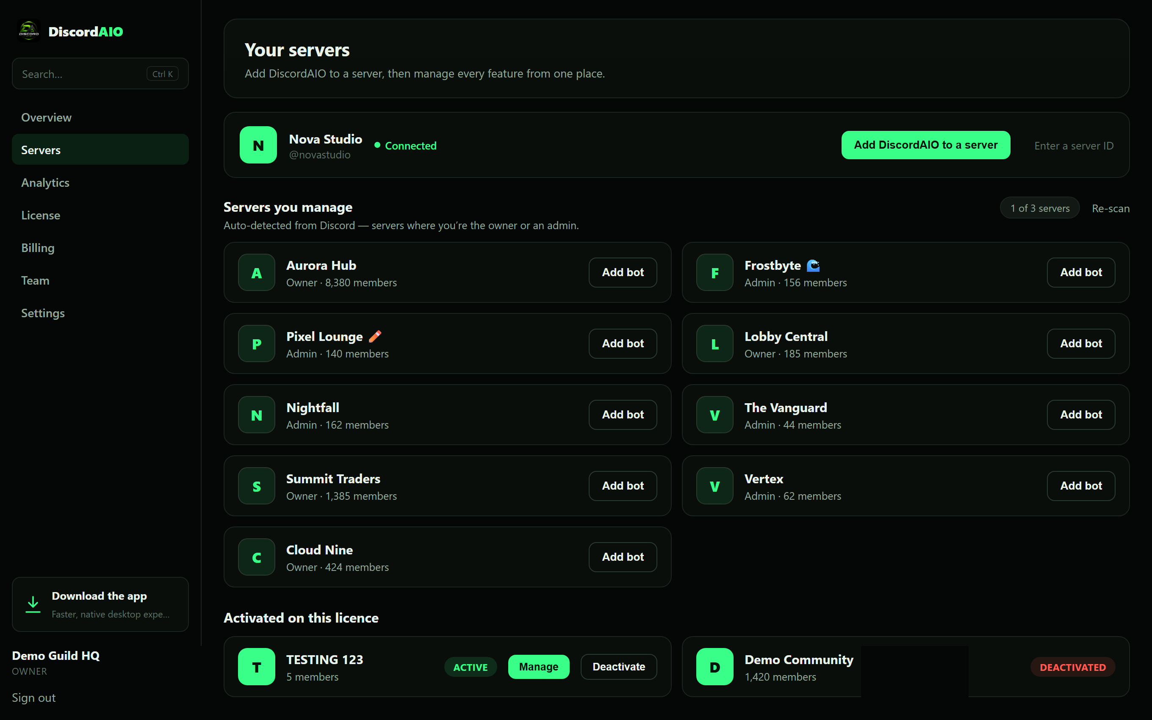Open Analytics from the sidebar

pyautogui.click(x=100, y=183)
